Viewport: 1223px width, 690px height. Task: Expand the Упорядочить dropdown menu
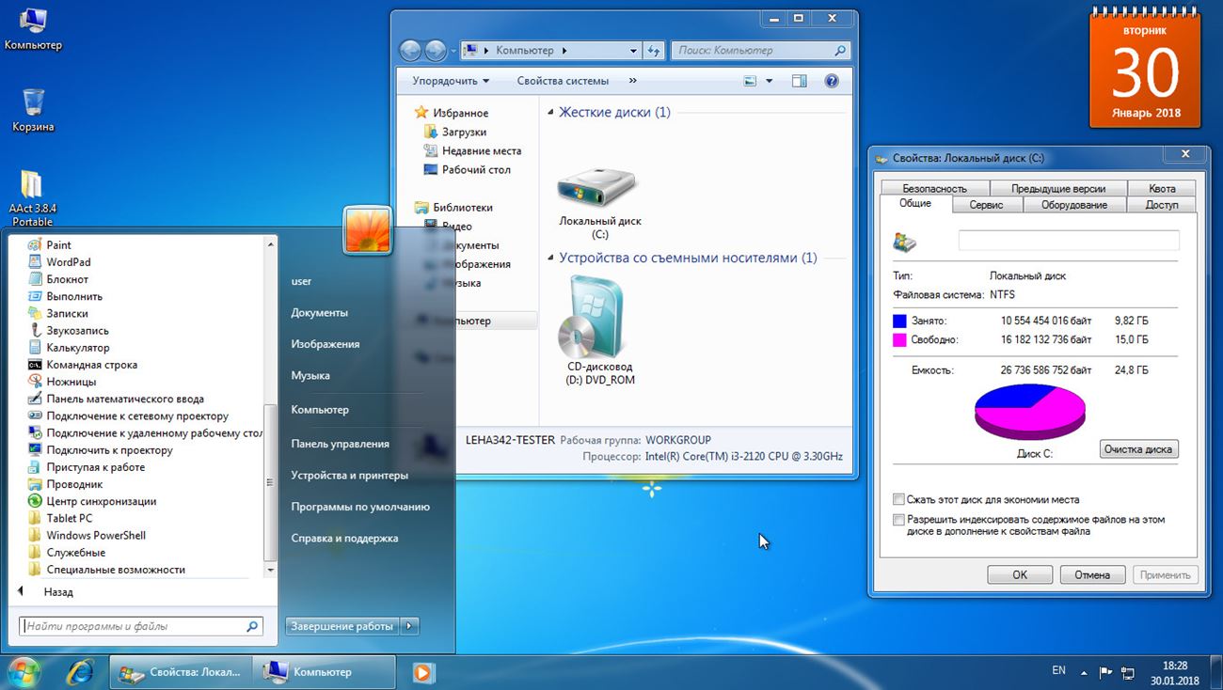[451, 81]
